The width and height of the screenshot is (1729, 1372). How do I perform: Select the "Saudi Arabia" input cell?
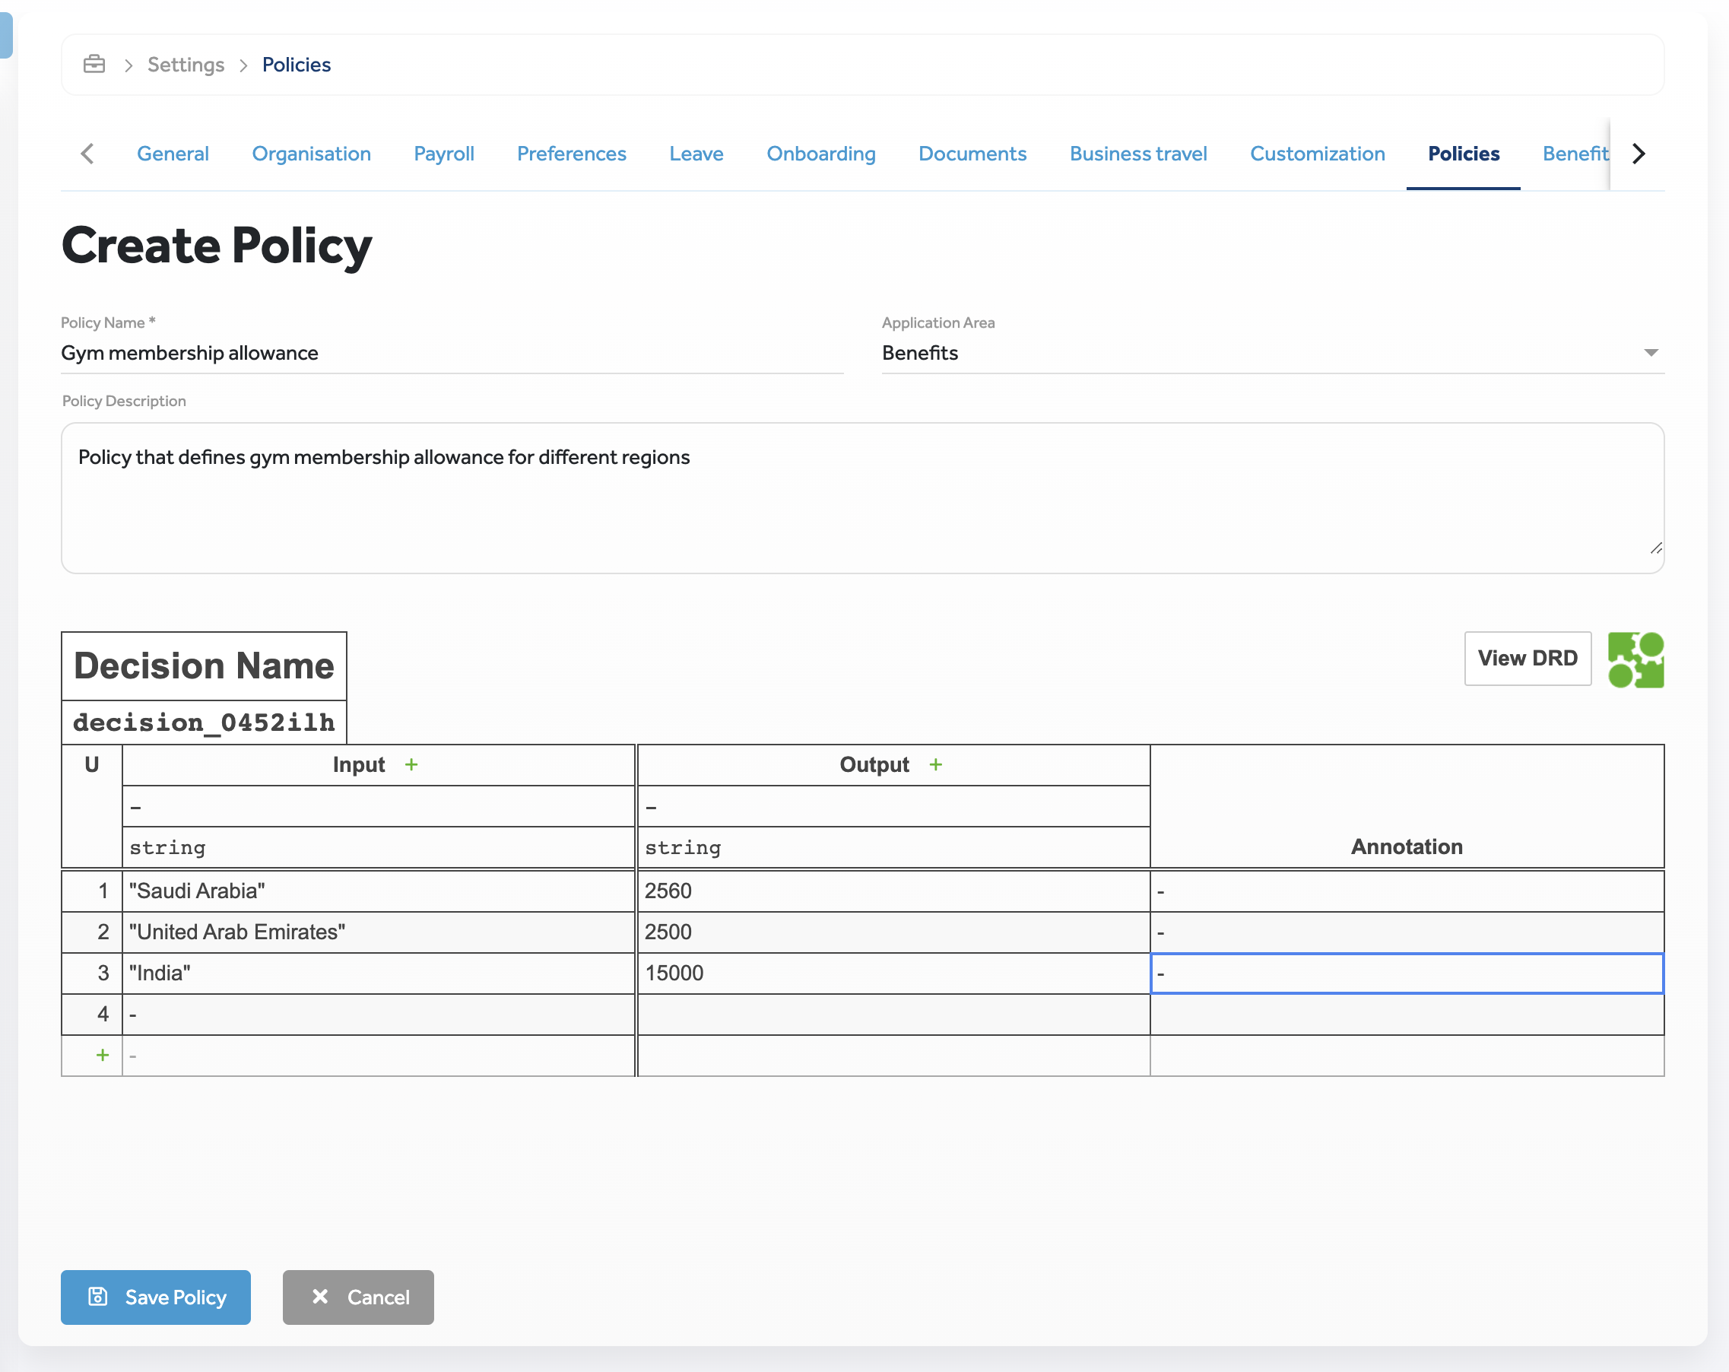(x=379, y=891)
